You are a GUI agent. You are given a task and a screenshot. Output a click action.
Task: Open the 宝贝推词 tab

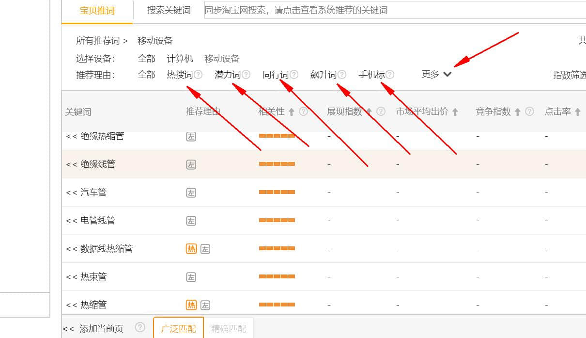click(97, 10)
